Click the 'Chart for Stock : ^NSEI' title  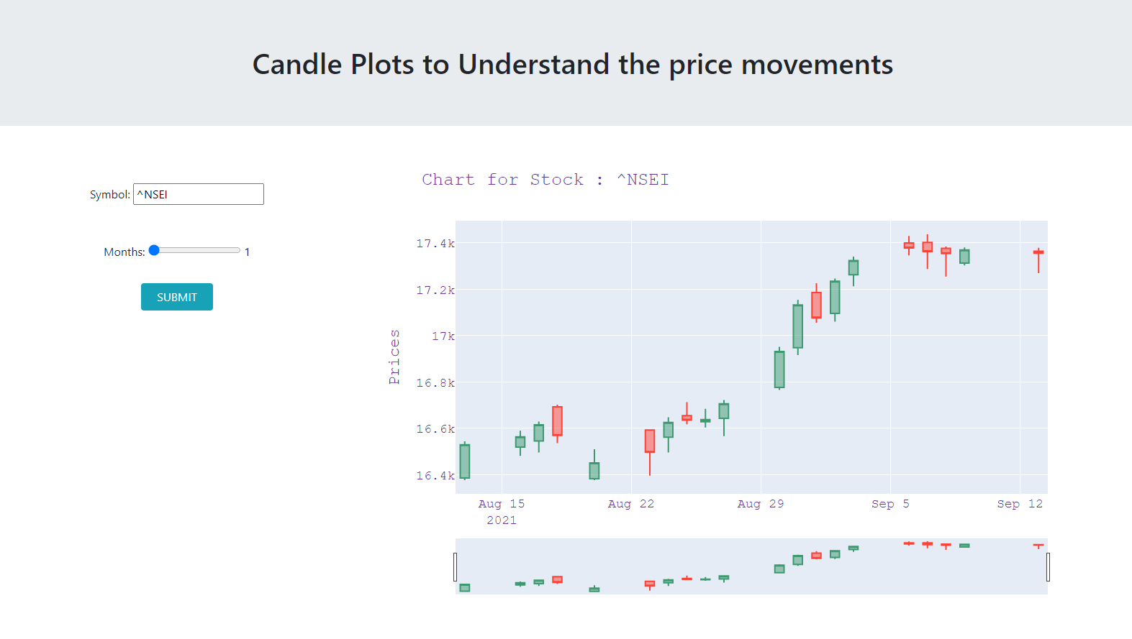point(545,180)
